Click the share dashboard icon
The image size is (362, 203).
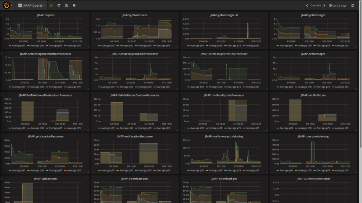(59, 5)
